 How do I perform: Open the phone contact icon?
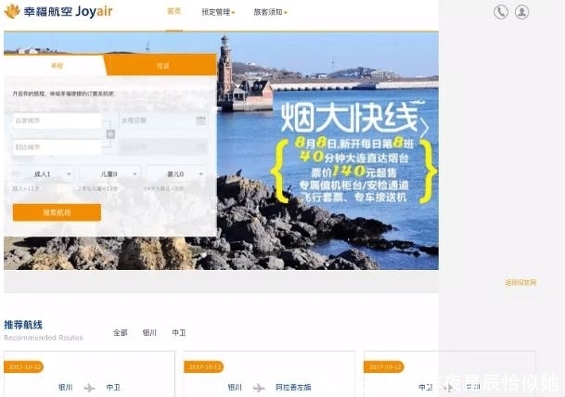[x=501, y=12]
